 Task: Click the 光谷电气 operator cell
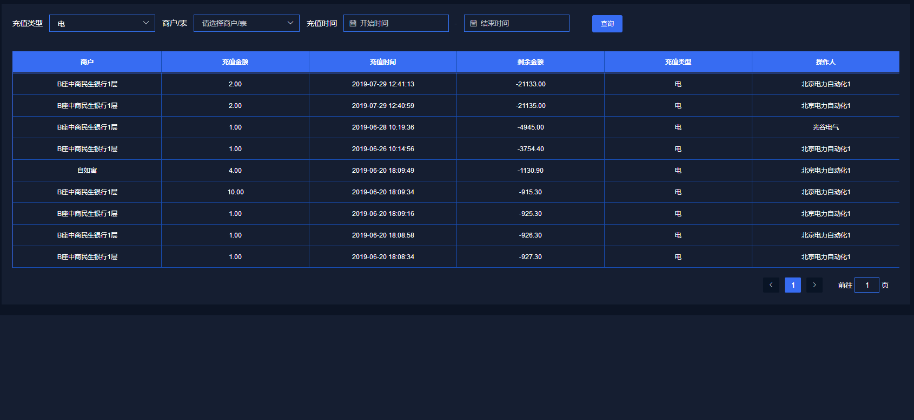tap(825, 127)
